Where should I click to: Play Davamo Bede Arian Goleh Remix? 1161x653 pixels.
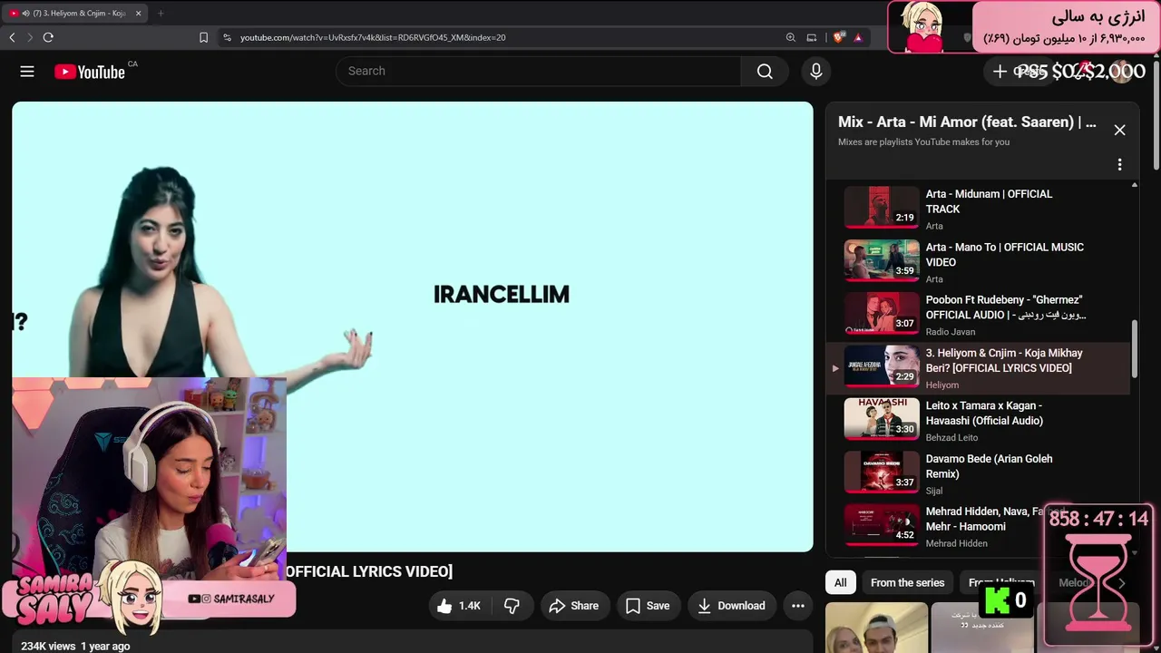click(980, 473)
